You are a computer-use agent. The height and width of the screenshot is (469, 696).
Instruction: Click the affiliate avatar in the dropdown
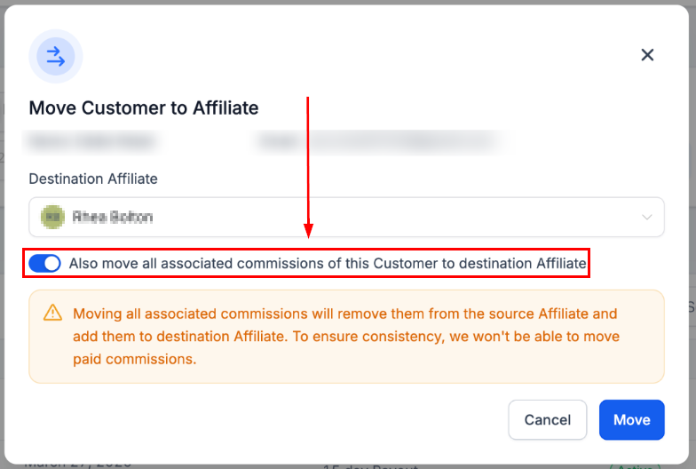pos(53,217)
